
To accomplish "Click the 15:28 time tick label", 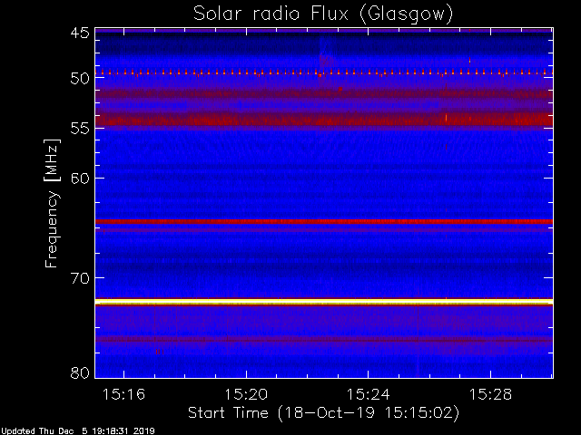I will point(490,394).
